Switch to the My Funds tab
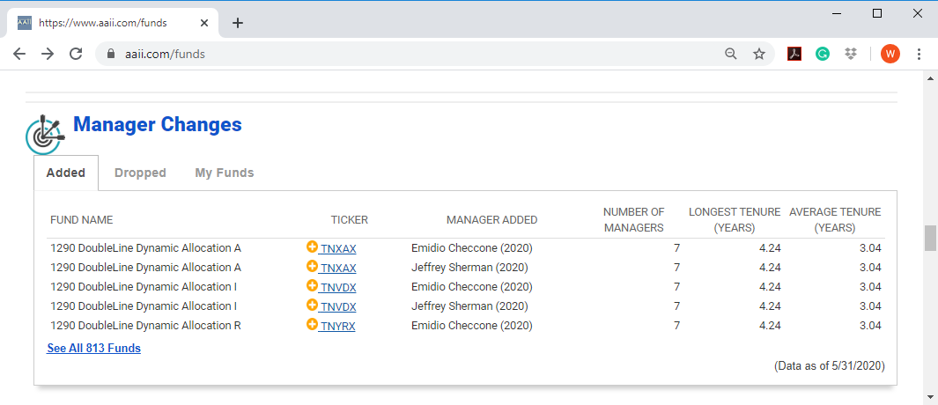938x405 pixels. tap(225, 173)
